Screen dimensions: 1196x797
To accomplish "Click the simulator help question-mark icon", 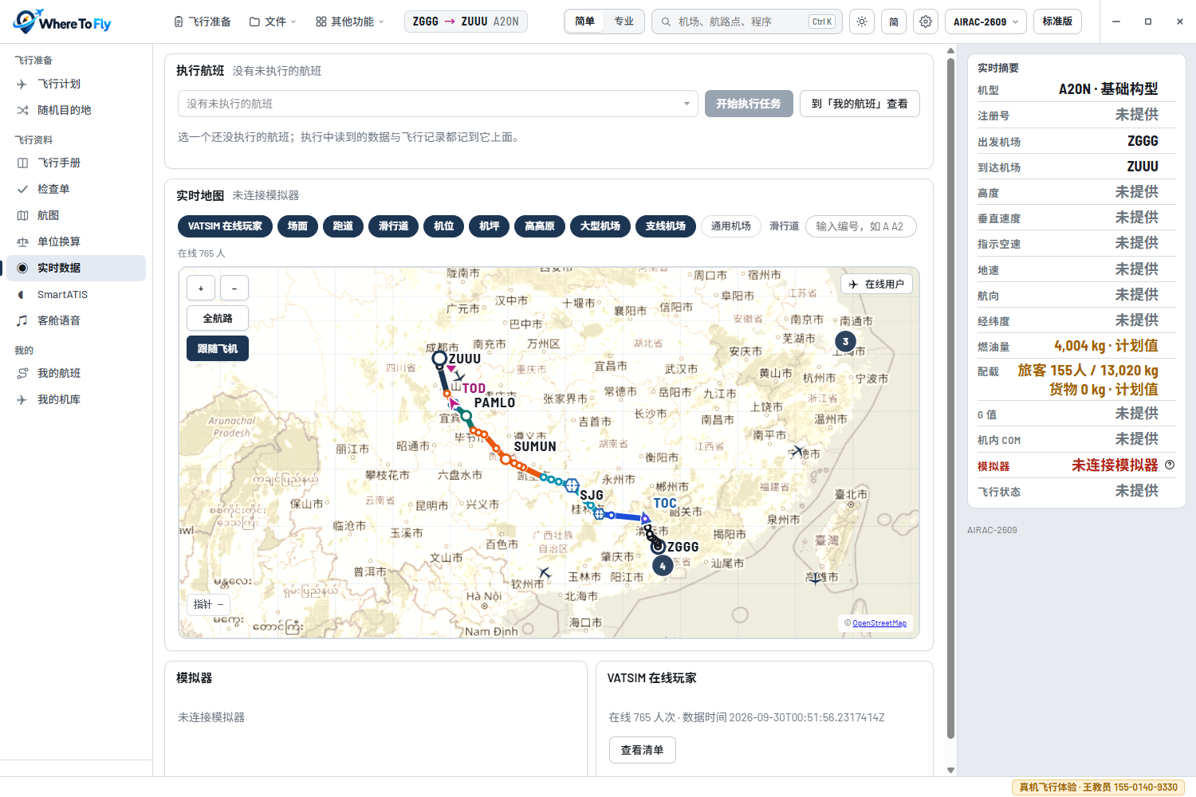I will [1170, 465].
